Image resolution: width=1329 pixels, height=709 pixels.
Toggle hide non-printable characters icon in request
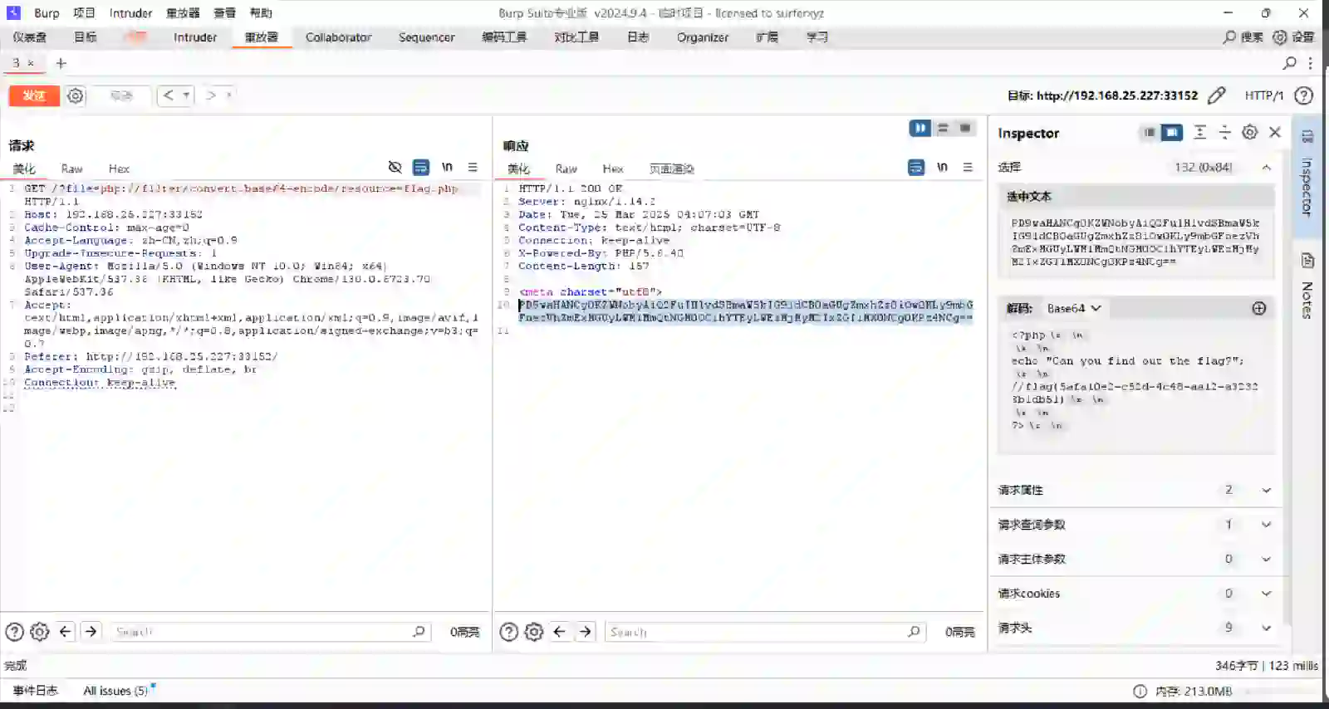pyautogui.click(x=395, y=168)
